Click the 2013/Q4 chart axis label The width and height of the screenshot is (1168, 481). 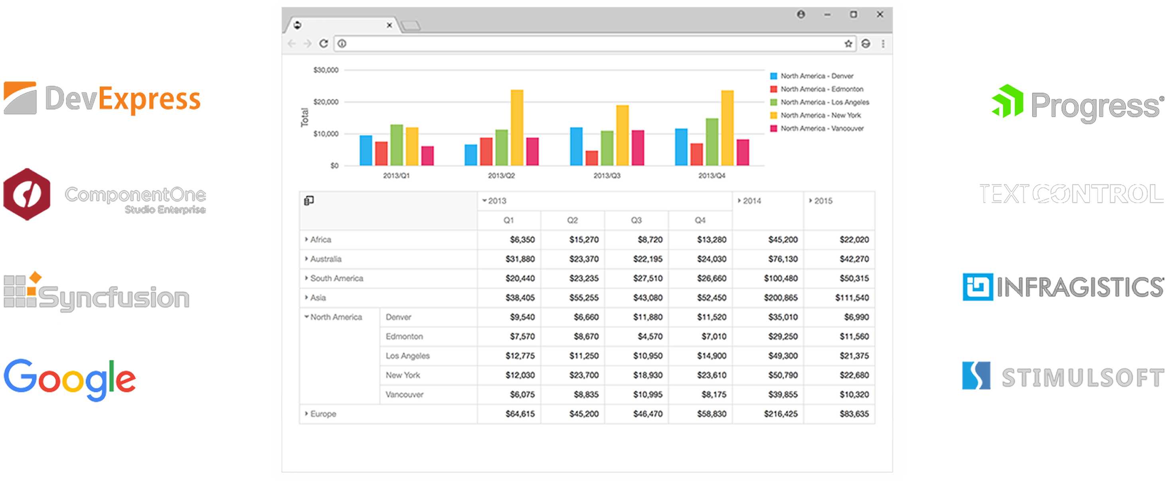coord(712,175)
